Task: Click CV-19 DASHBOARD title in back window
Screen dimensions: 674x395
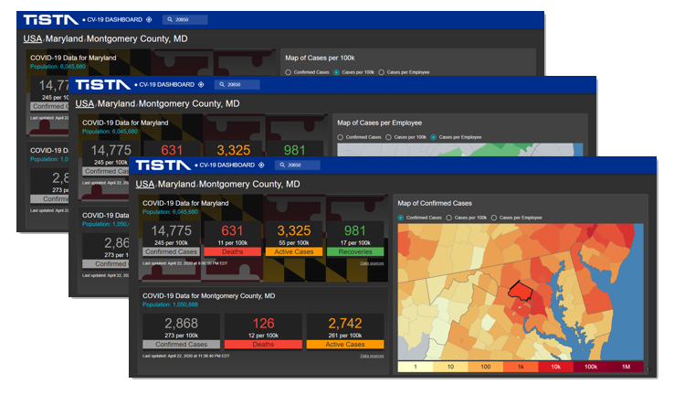Action: pyautogui.click(x=115, y=20)
